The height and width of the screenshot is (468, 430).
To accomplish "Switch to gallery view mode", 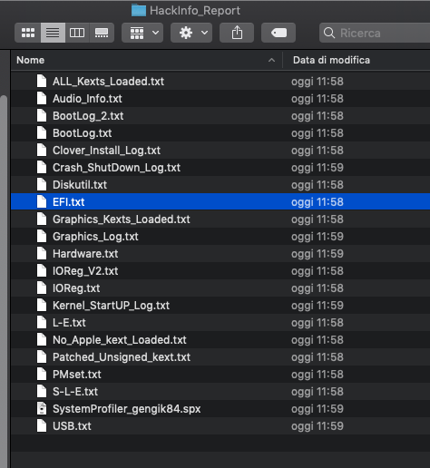I will [102, 33].
